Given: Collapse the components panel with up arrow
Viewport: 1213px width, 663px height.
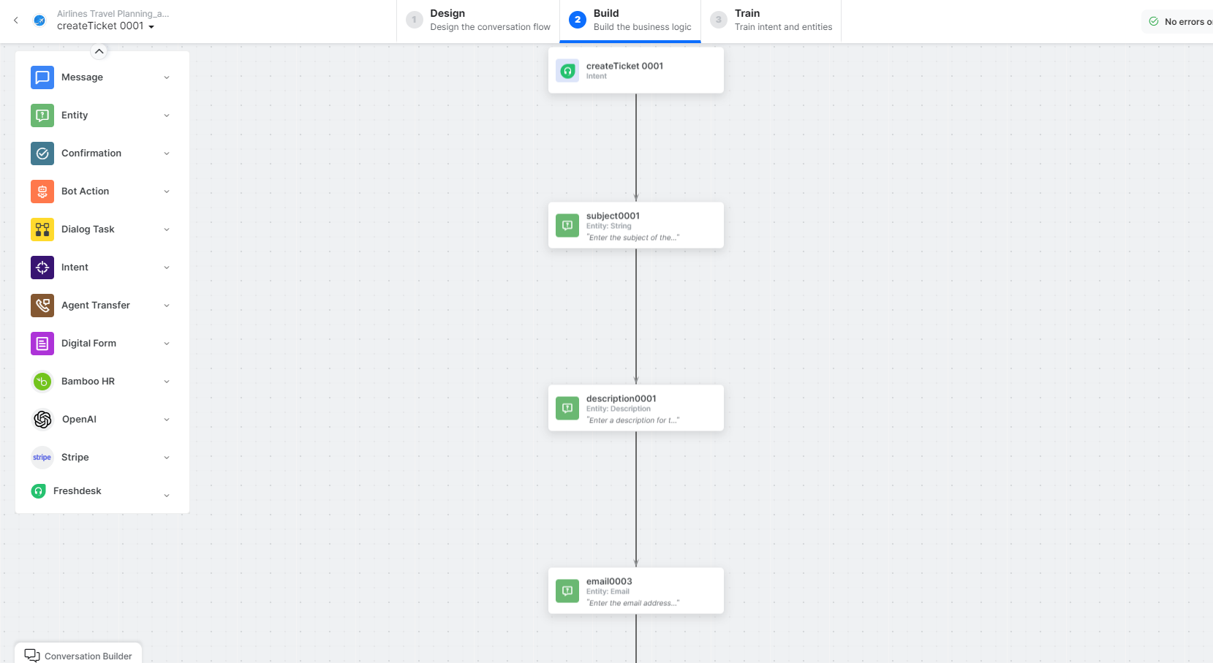Looking at the screenshot, I should (99, 51).
